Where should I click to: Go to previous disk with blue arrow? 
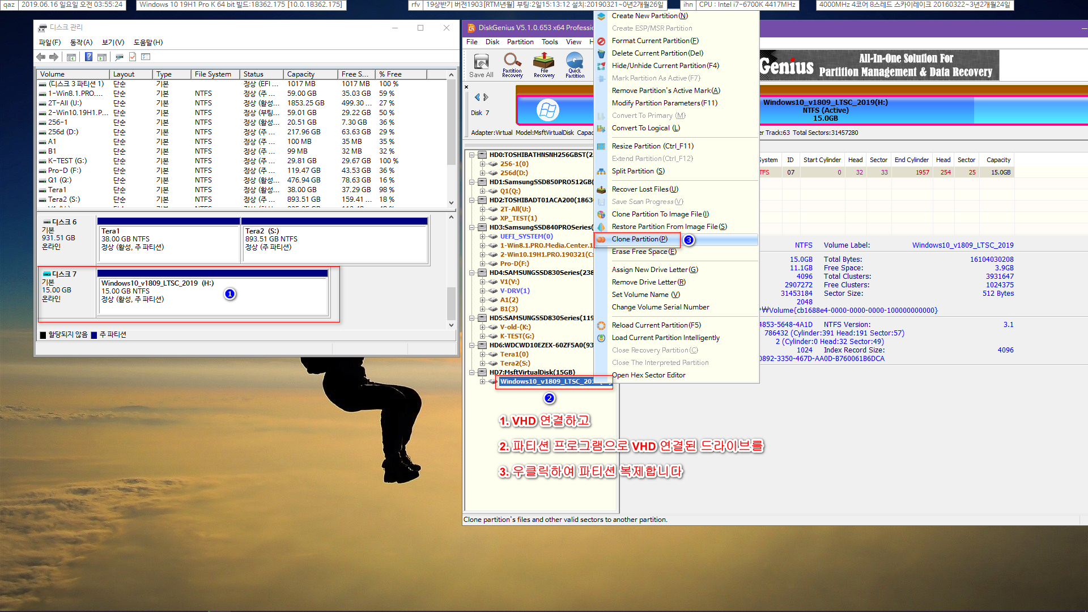(x=477, y=97)
